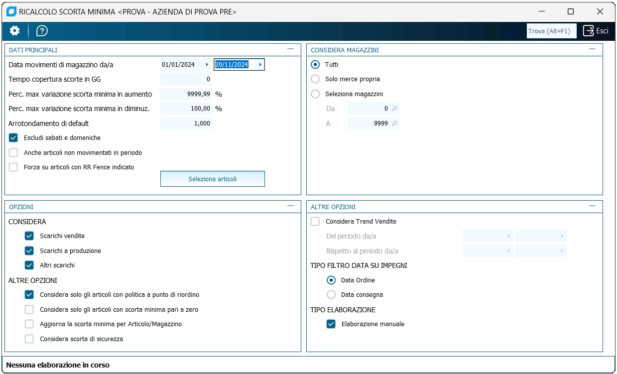The image size is (617, 374).
Task: Collapse the Opzioni panel
Action: coord(290,206)
